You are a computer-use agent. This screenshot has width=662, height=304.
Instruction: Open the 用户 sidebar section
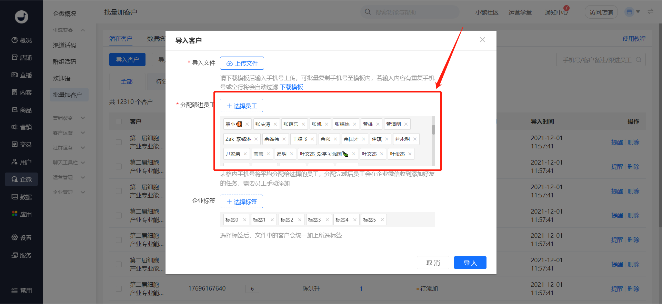(x=21, y=162)
